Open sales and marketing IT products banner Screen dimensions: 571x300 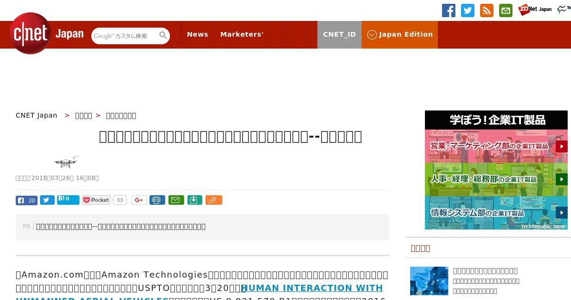[496, 146]
